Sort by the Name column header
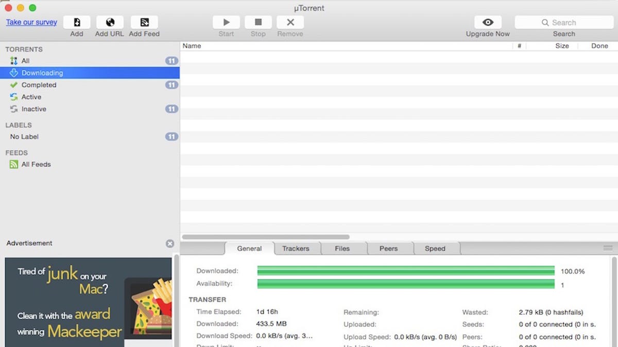 click(x=347, y=46)
